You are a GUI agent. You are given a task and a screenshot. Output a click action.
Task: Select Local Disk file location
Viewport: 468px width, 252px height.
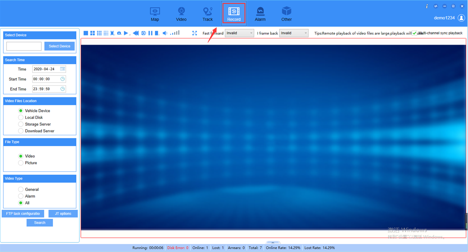(x=21, y=117)
